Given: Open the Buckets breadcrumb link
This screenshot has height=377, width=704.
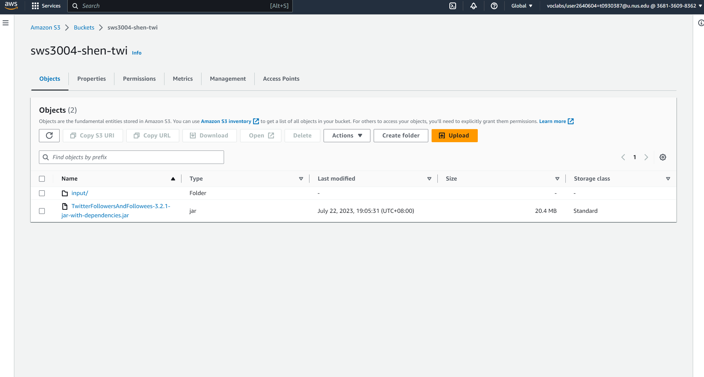Looking at the screenshot, I should (x=84, y=28).
